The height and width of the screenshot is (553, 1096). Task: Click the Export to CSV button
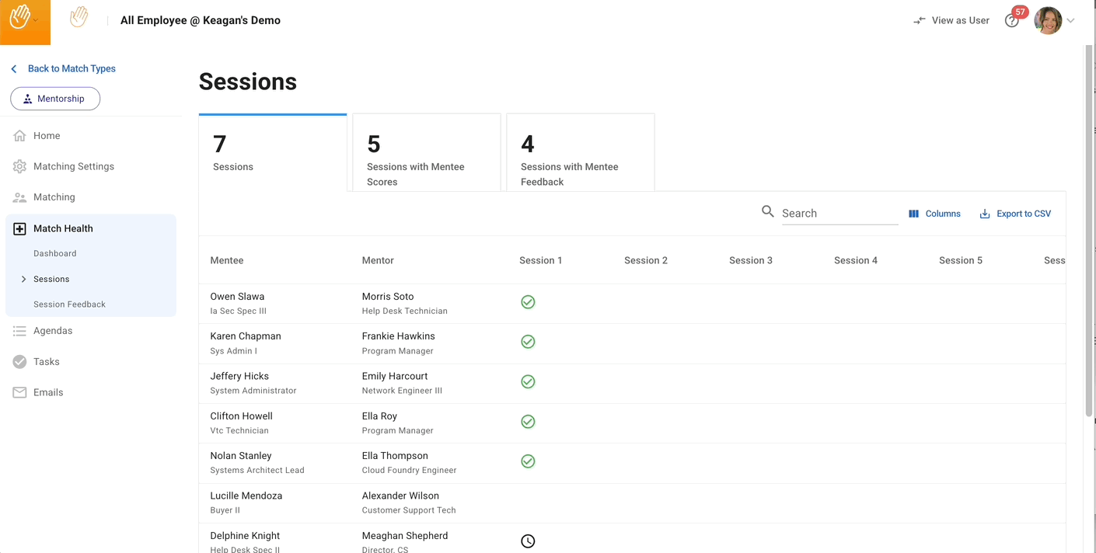1015,214
